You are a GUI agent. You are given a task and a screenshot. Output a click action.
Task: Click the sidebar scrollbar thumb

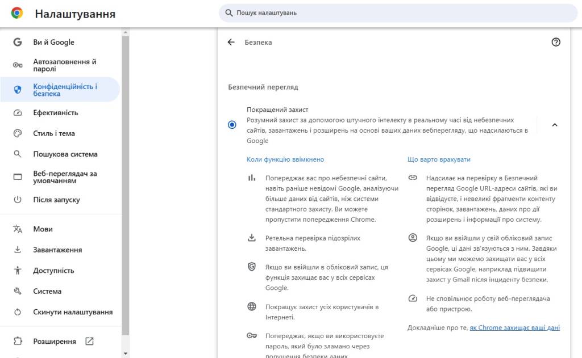click(x=126, y=186)
